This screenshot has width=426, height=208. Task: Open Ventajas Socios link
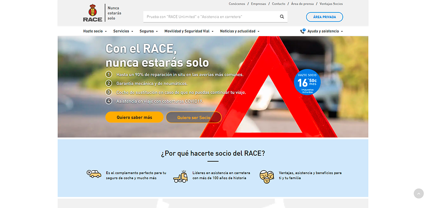[331, 4]
